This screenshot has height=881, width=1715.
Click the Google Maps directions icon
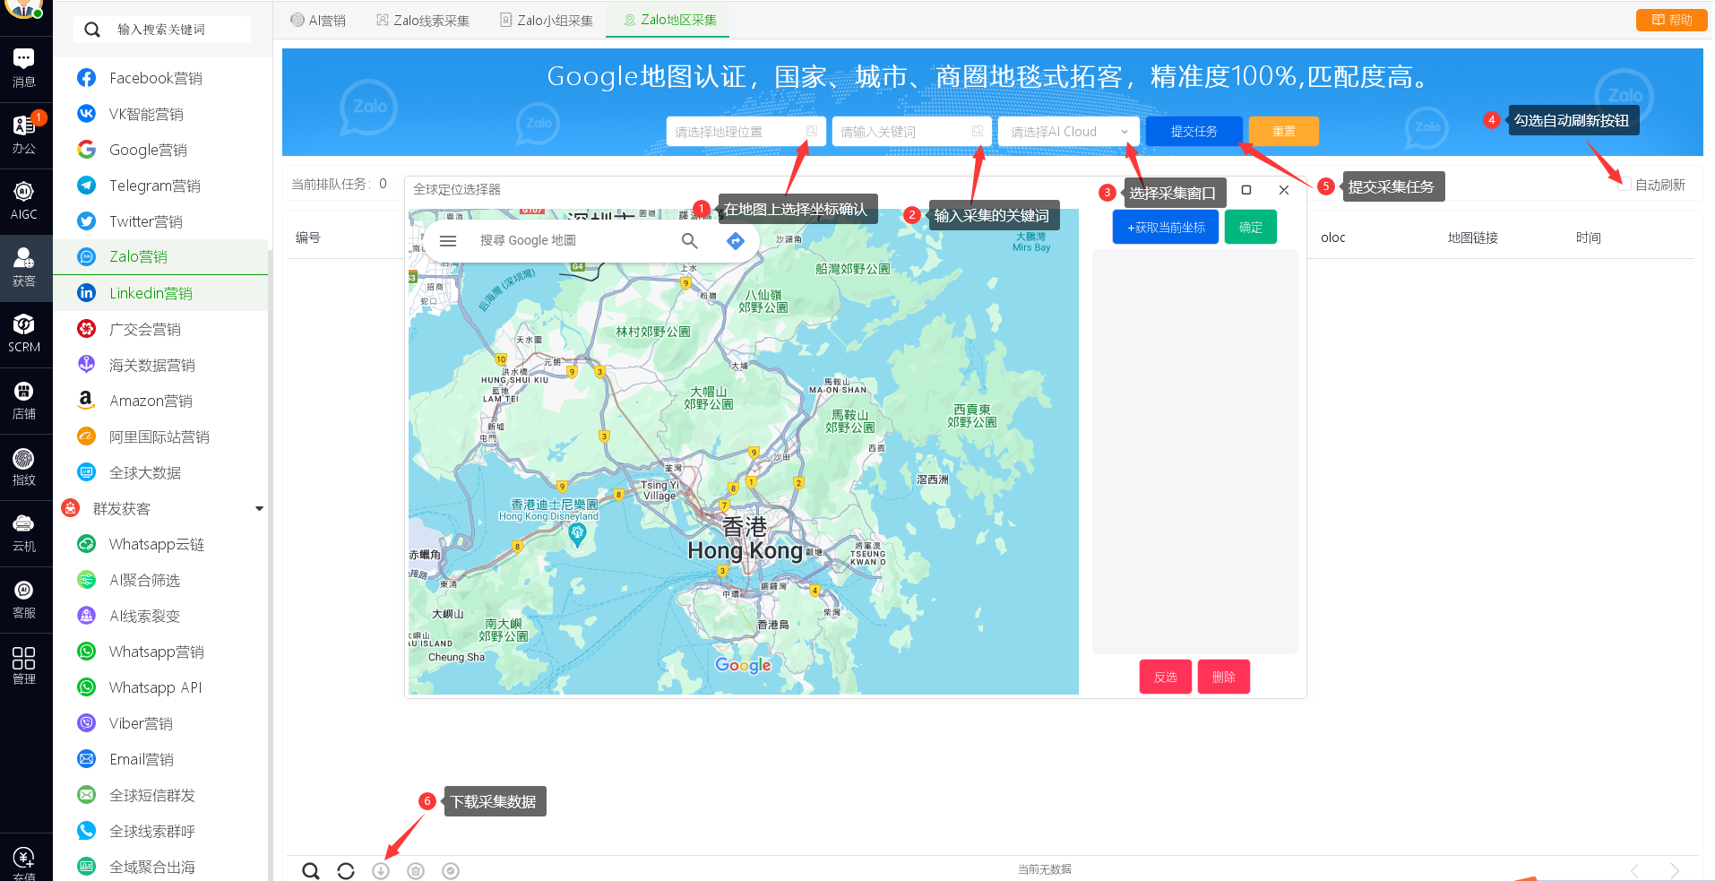[736, 240]
